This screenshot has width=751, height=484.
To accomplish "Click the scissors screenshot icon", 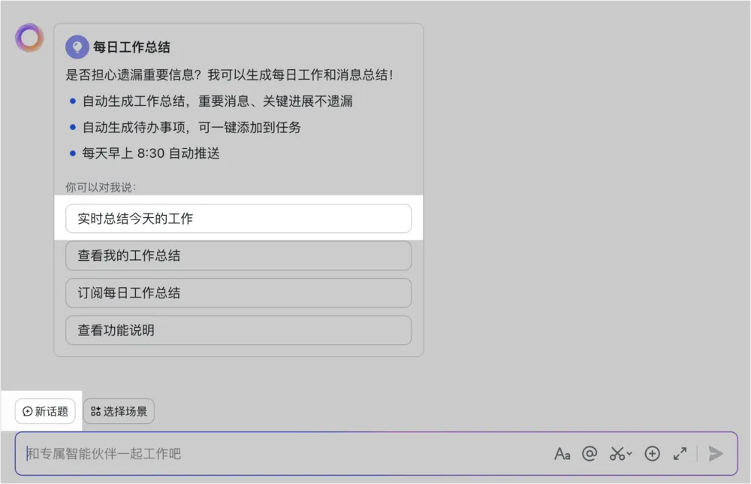I will pyautogui.click(x=616, y=453).
